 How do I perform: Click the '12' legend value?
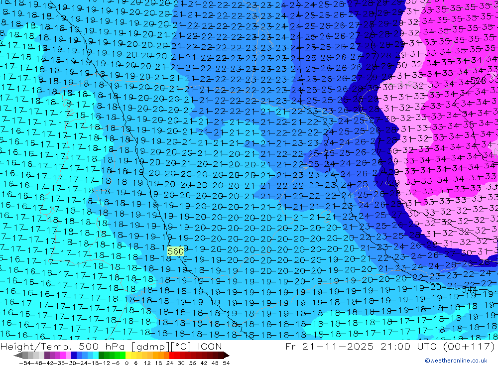(147, 363)
